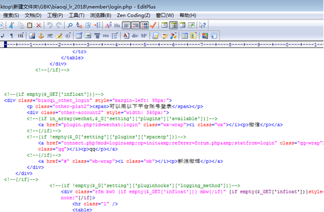The image size is (324, 212).
Task: Undo the last edit
Action: point(50,25)
